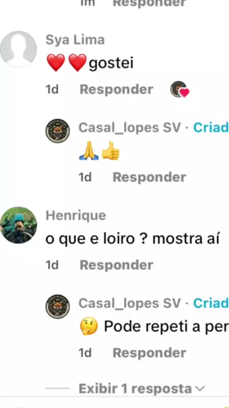Reply to Henrique's comment
Image resolution: width=229 pixels, height=408 pixels.
116,265
